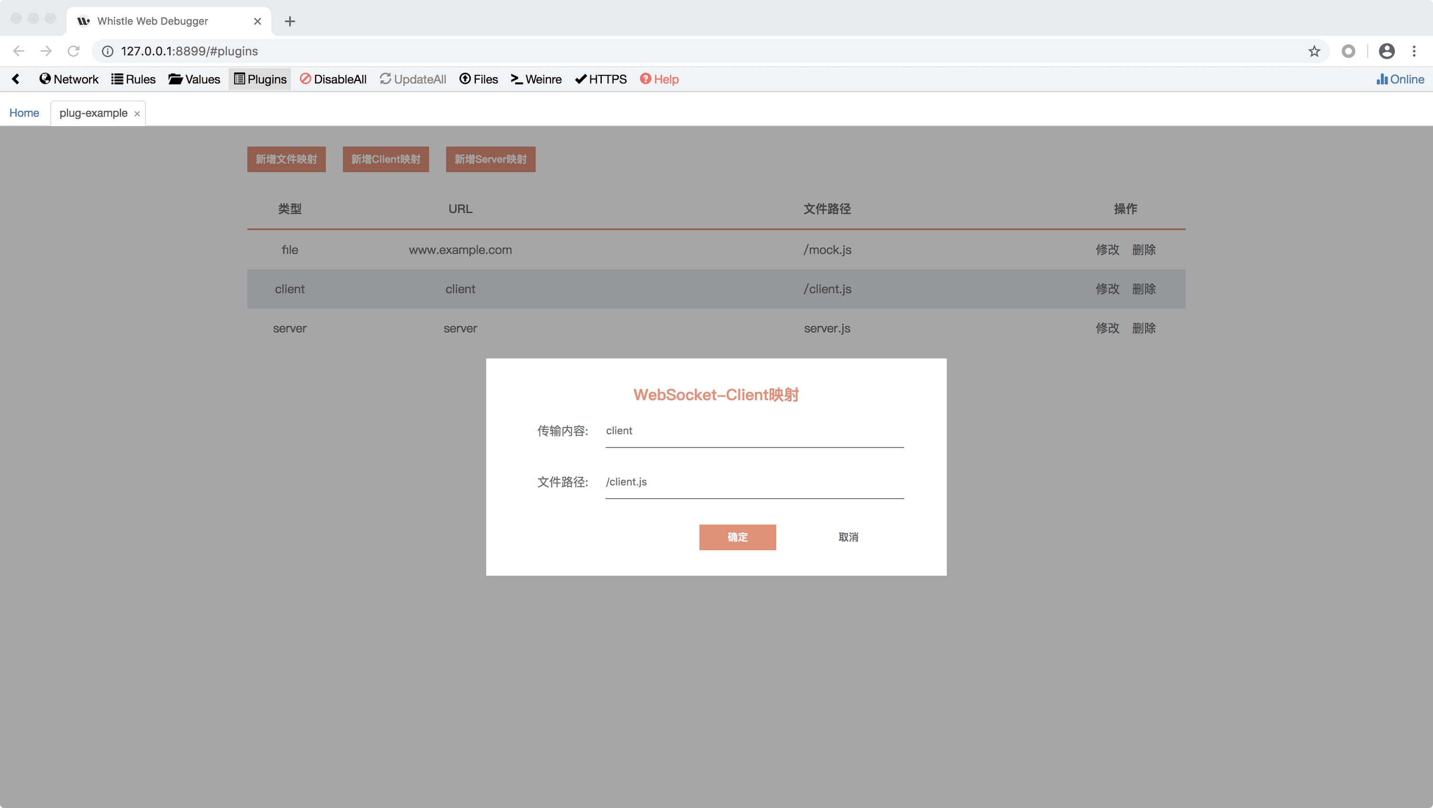This screenshot has height=808, width=1433.
Task: Focus the 传输内容 input field
Action: click(x=754, y=431)
